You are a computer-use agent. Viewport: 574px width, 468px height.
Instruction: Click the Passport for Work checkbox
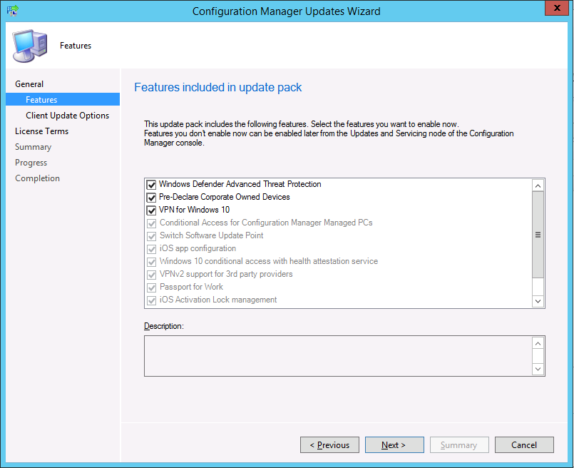[151, 287]
